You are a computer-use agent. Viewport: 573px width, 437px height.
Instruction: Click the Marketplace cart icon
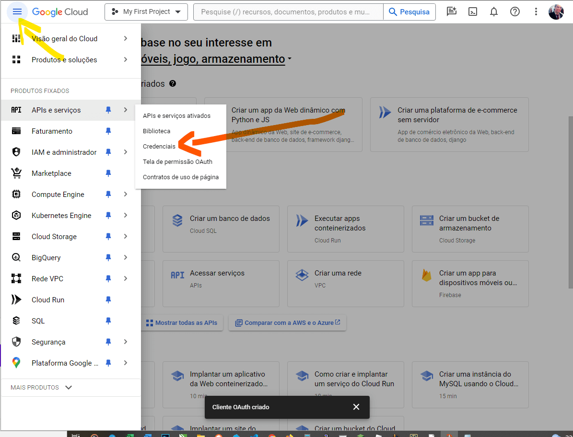point(16,173)
